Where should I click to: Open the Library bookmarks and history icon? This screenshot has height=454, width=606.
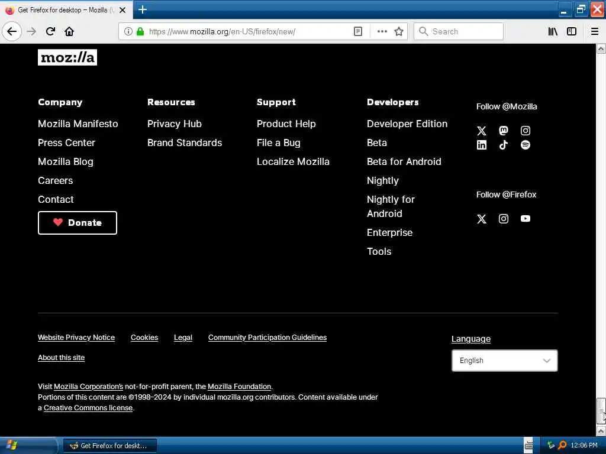(x=553, y=31)
